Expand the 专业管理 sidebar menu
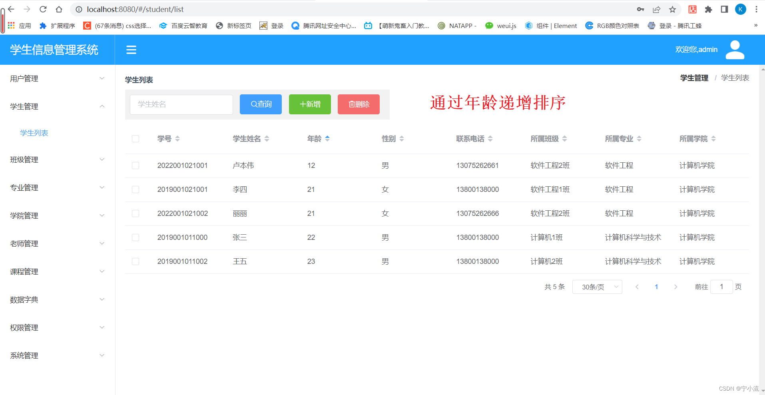This screenshot has width=765, height=395. pyautogui.click(x=57, y=188)
